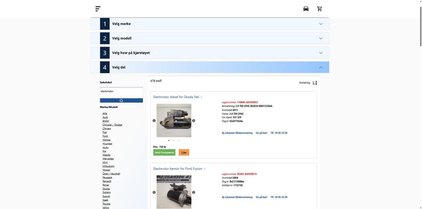Filter by Mitsubishi brand
The width and height of the screenshot is (422, 209).
click(108, 166)
